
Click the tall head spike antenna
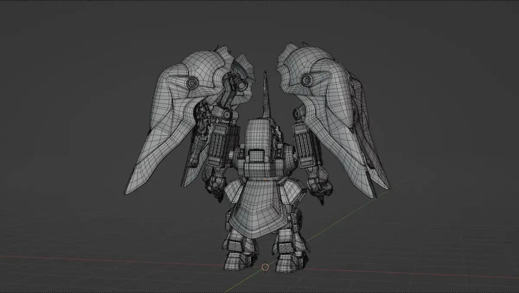point(266,96)
